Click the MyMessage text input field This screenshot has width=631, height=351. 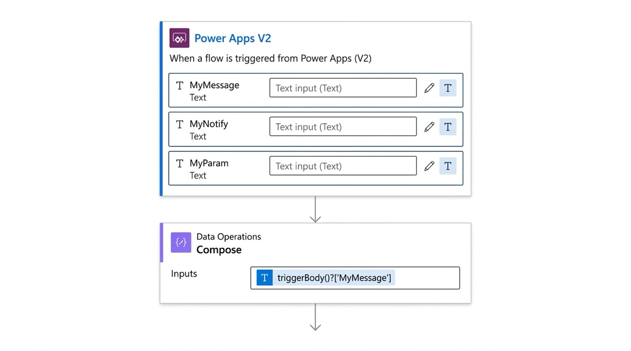[343, 88]
